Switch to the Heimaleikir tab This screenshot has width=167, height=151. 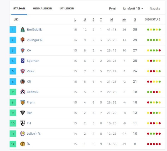(42, 9)
